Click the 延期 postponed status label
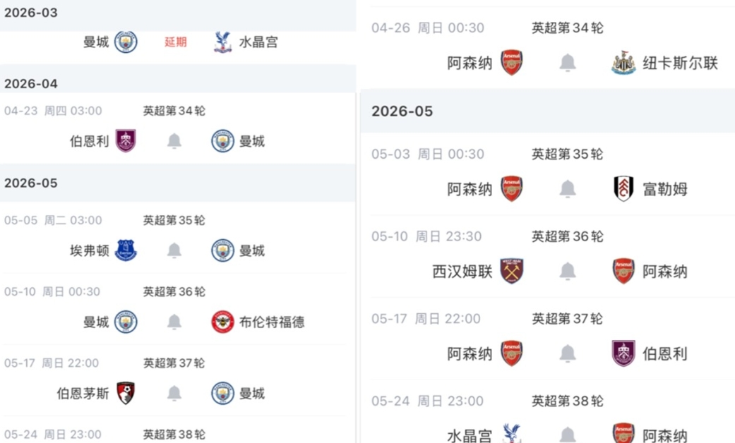The image size is (735, 443). tap(174, 42)
